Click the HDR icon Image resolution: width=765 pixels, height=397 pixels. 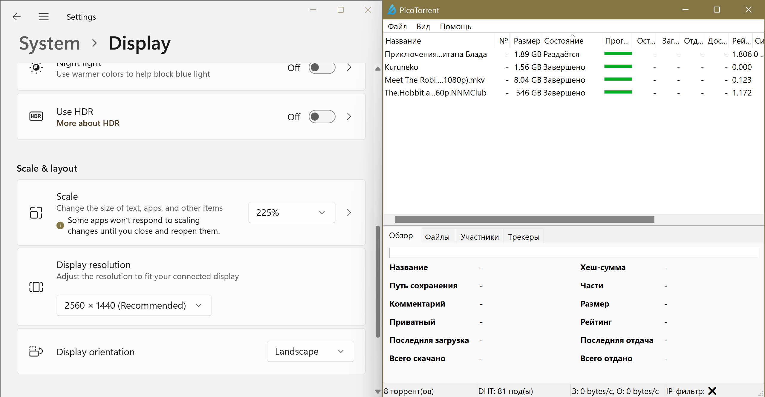pos(36,116)
